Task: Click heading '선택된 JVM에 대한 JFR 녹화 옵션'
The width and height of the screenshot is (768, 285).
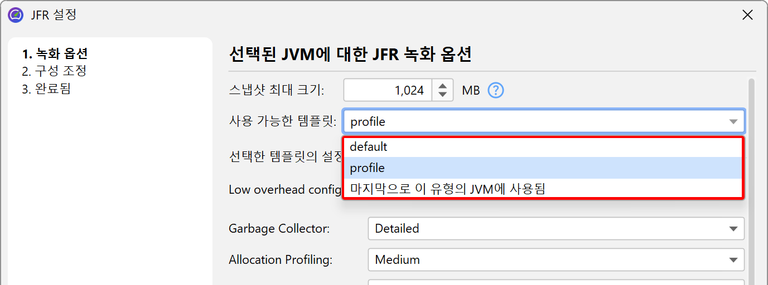Action: click(x=350, y=55)
